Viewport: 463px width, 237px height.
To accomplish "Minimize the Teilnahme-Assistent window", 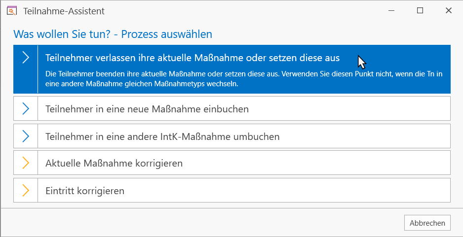I will point(391,11).
